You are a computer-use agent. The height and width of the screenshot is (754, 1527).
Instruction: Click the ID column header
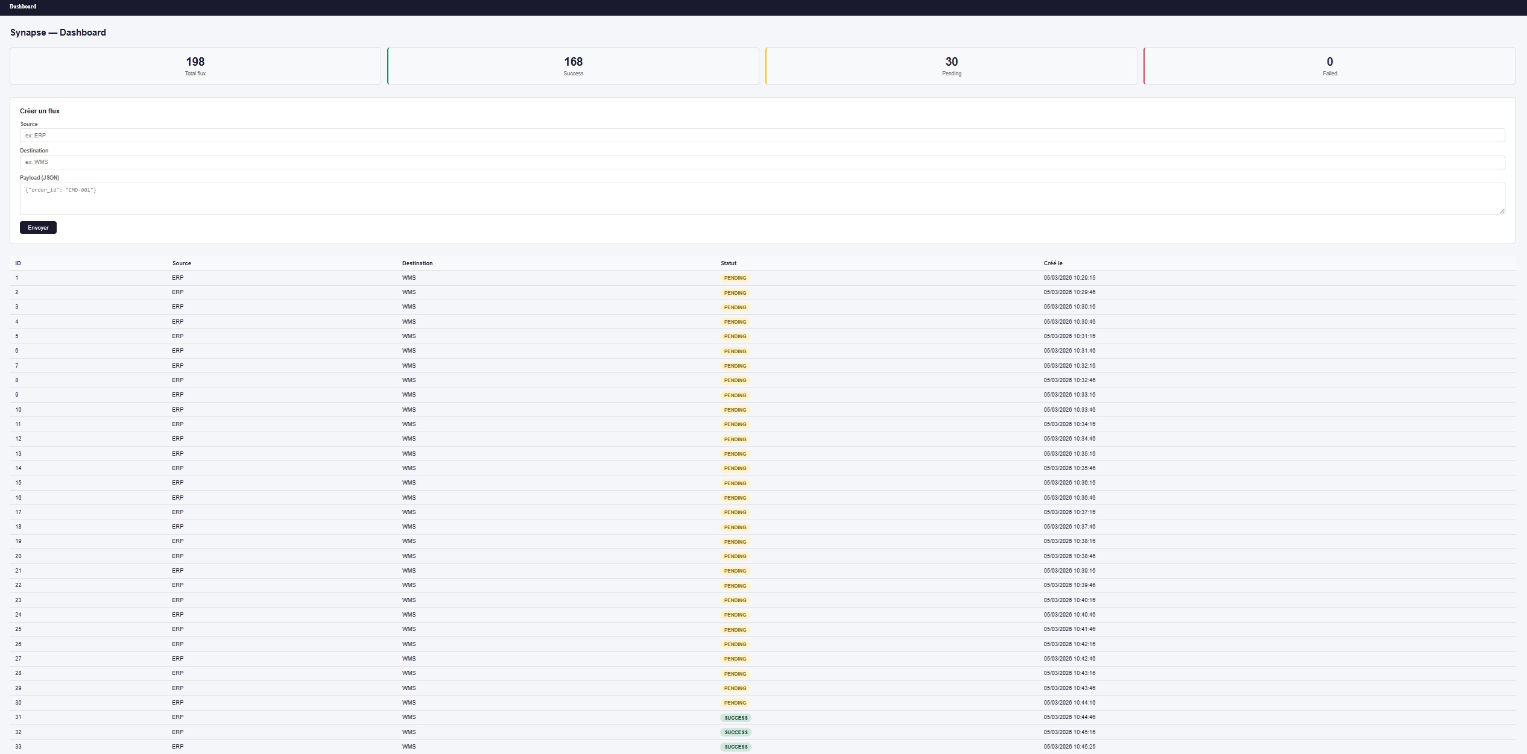18,263
